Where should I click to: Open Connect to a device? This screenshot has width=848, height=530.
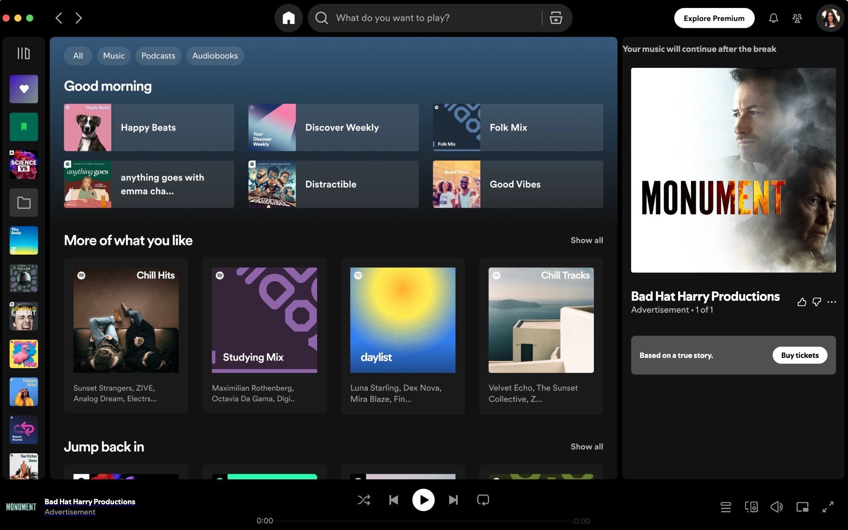(751, 507)
